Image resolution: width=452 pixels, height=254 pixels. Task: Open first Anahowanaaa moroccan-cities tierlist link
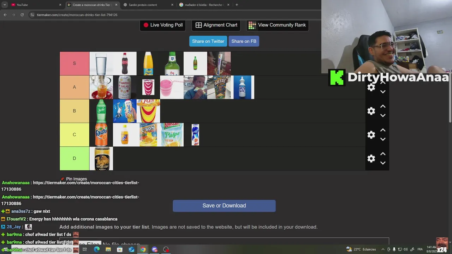(x=70, y=186)
